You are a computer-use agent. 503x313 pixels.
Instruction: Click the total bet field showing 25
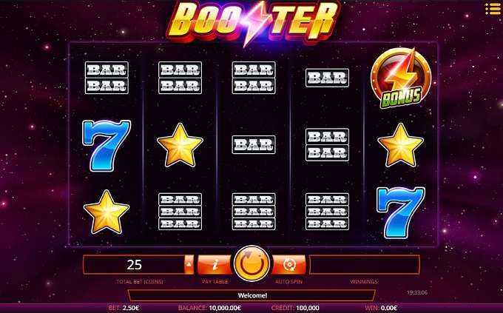tap(134, 265)
